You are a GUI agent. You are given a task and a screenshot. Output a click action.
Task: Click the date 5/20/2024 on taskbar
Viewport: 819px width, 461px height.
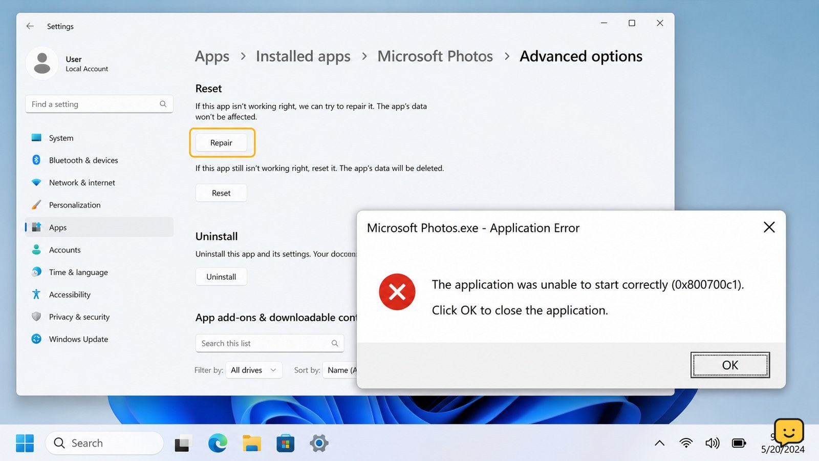[783, 450]
